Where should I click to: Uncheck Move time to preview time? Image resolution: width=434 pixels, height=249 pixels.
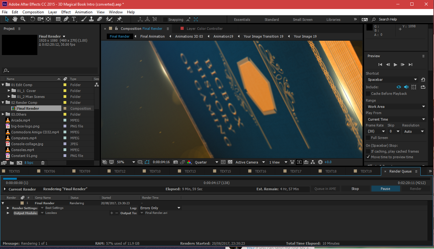tap(368, 157)
